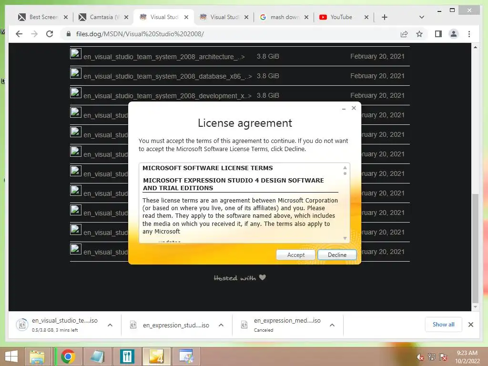This screenshot has height=366, width=488.
Task: Close the YouTube tab
Action: pyautogui.click(x=366, y=17)
